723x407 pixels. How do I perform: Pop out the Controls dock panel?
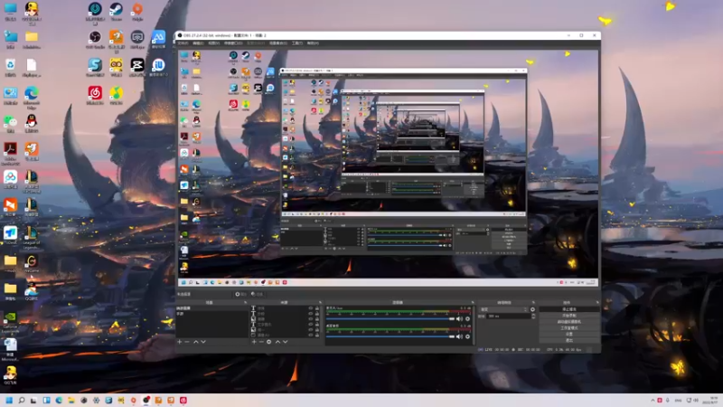click(597, 303)
